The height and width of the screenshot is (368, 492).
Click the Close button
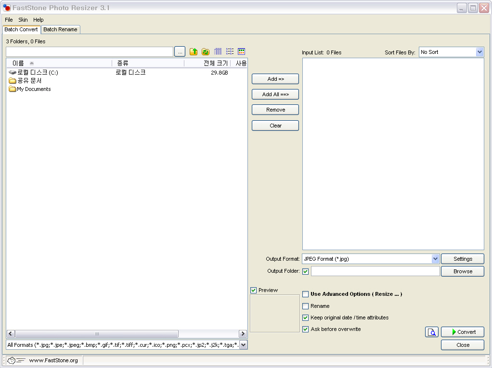pos(463,345)
